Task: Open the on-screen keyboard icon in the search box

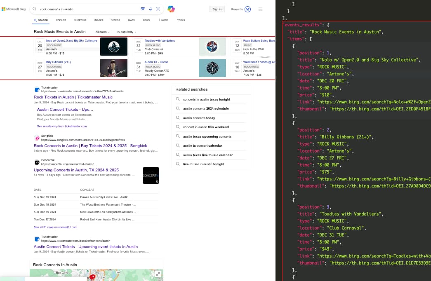Action: (143, 9)
